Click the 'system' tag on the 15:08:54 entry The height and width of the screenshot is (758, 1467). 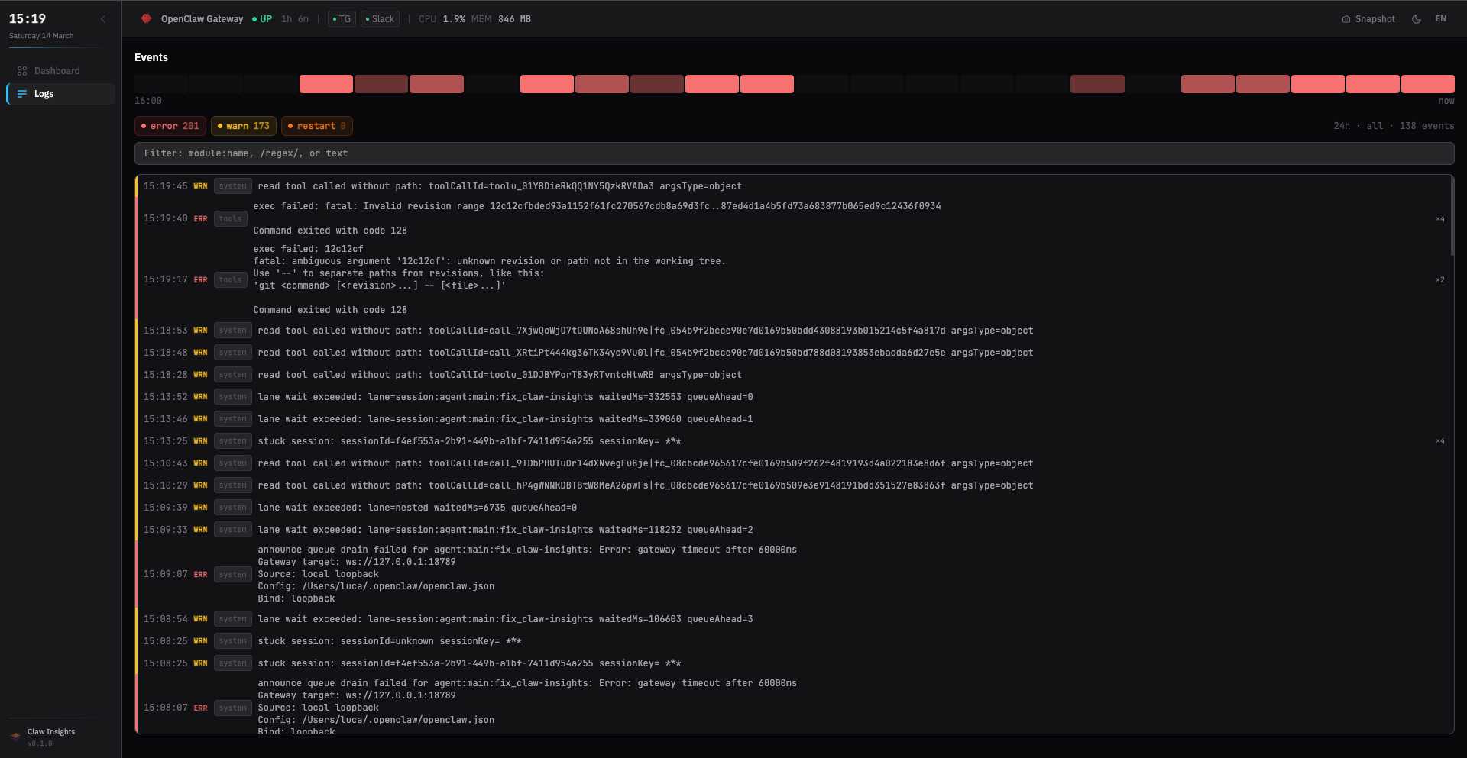pyautogui.click(x=233, y=619)
